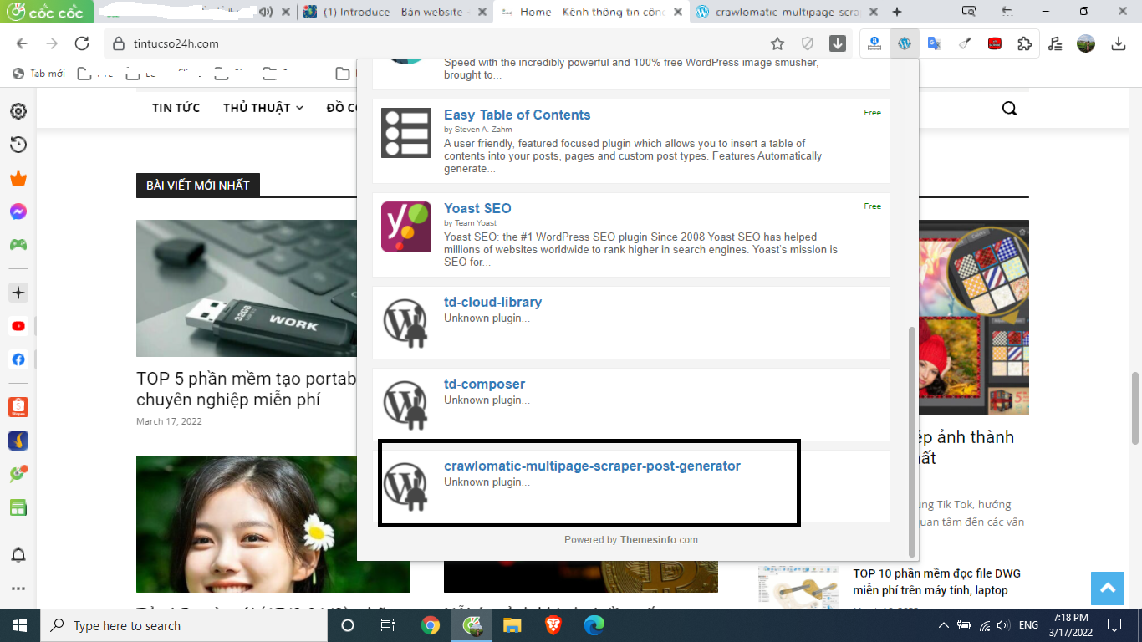The height and width of the screenshot is (642, 1142).
Task: Open Facebook from the sidebar
Action: [18, 359]
